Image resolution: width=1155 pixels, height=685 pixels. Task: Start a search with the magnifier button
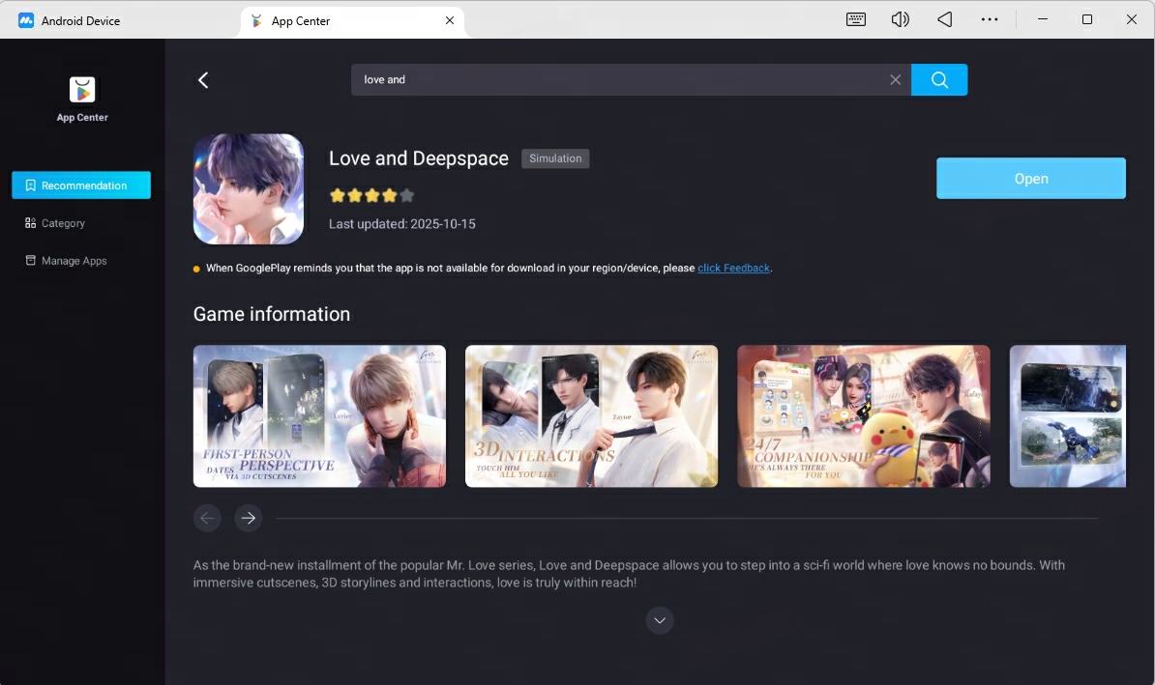coord(938,80)
